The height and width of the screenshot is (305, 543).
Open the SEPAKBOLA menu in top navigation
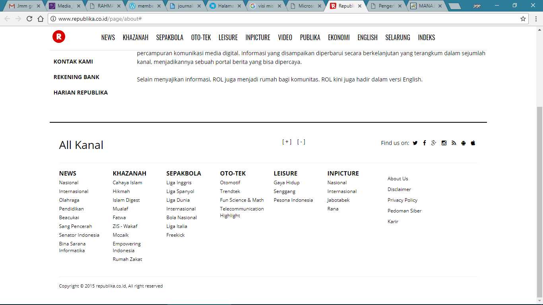(170, 37)
